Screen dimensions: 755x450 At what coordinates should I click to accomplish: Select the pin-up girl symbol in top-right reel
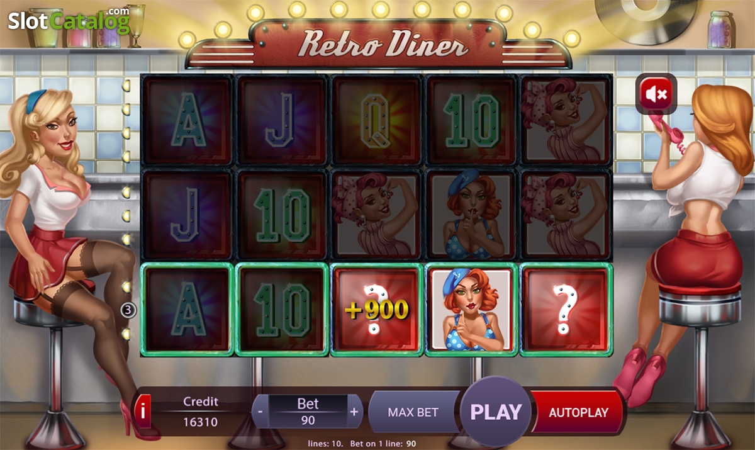566,120
